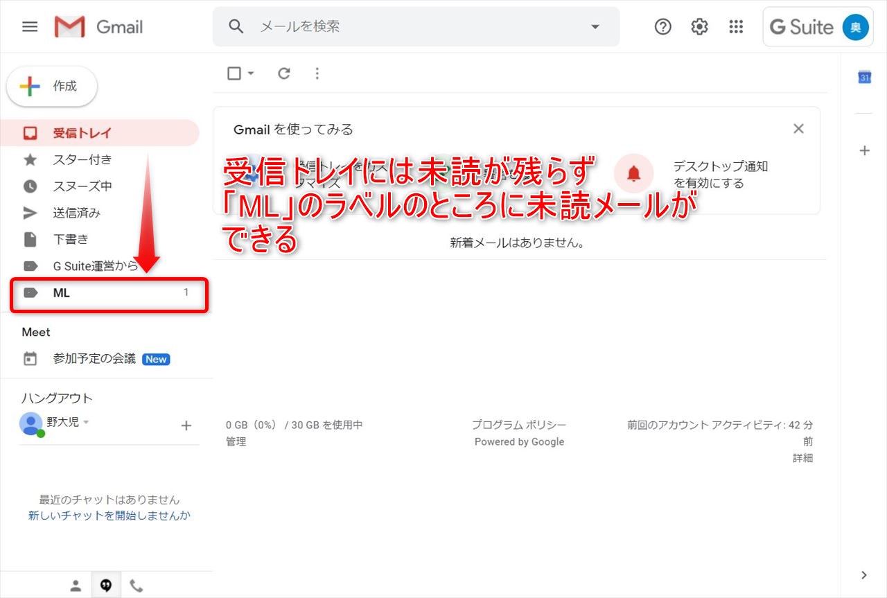Close the Gmail を使ってみる card
This screenshot has width=887, height=598.
[798, 129]
